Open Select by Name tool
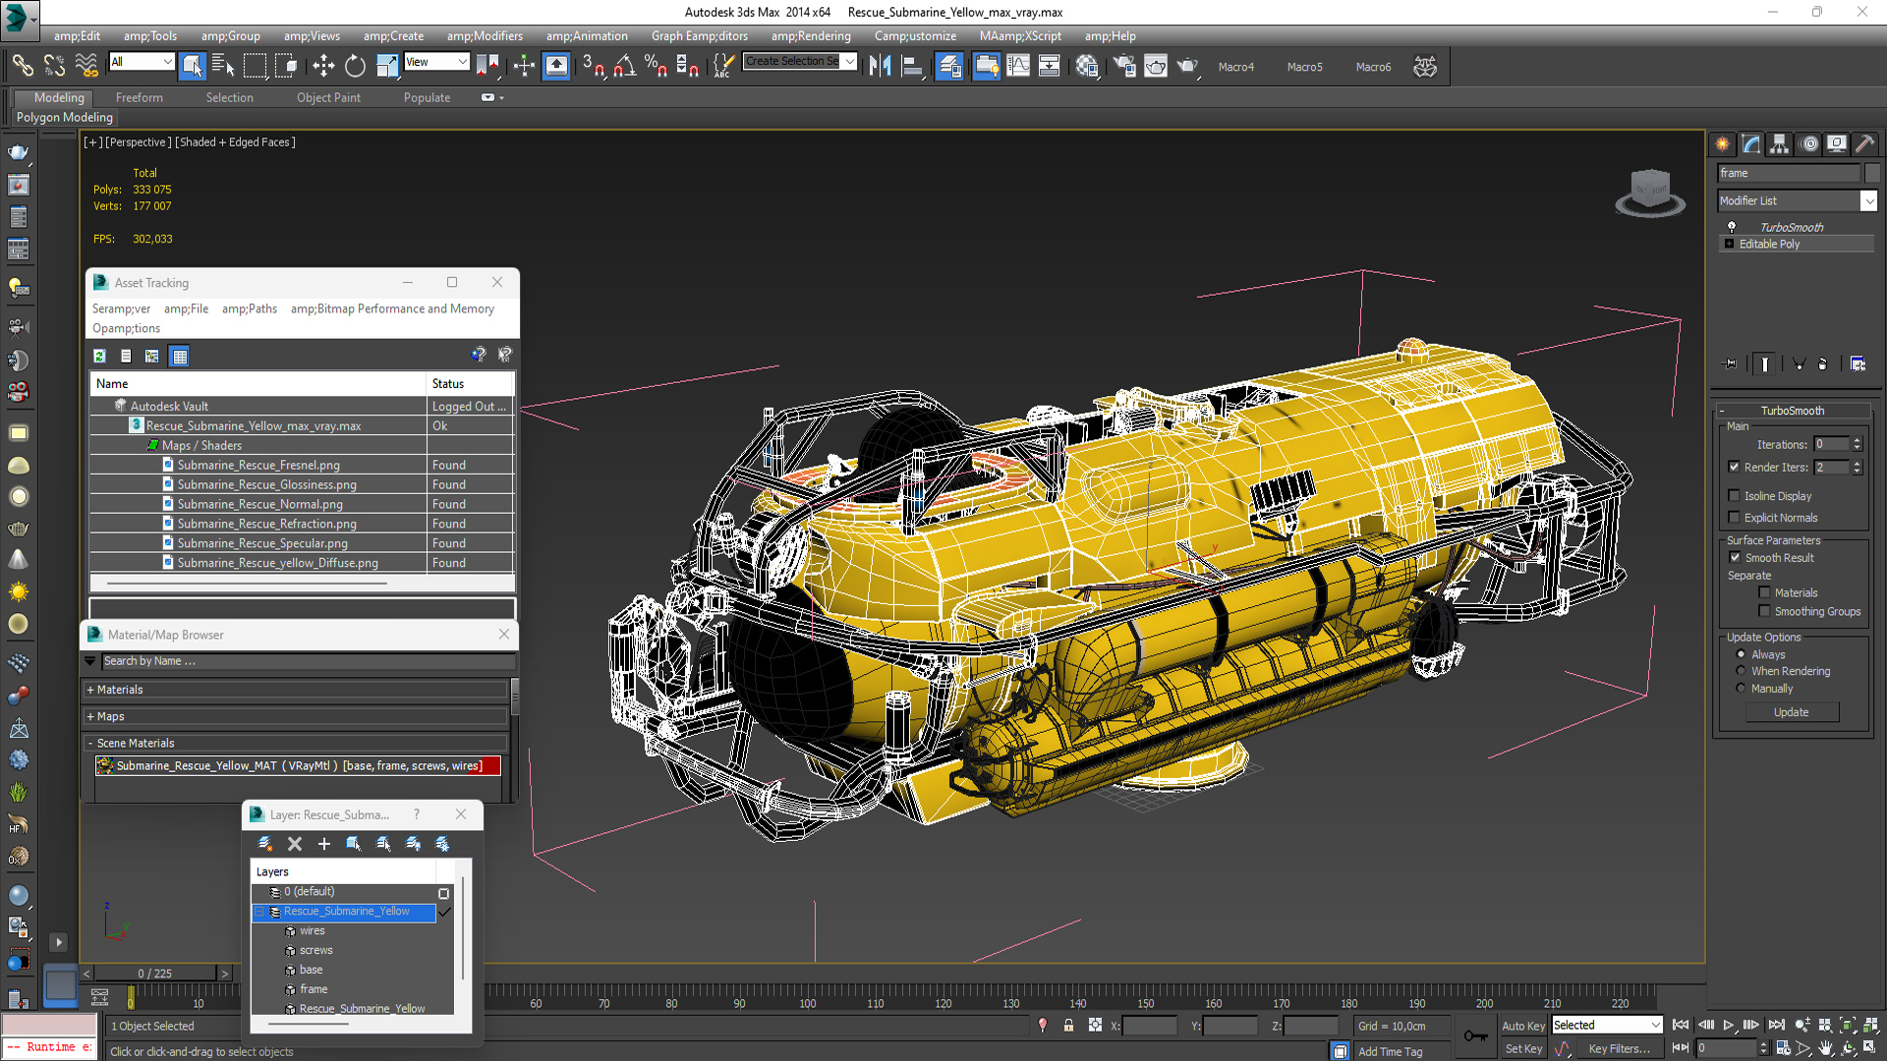Screen dimensions: 1887x1061 (223, 66)
